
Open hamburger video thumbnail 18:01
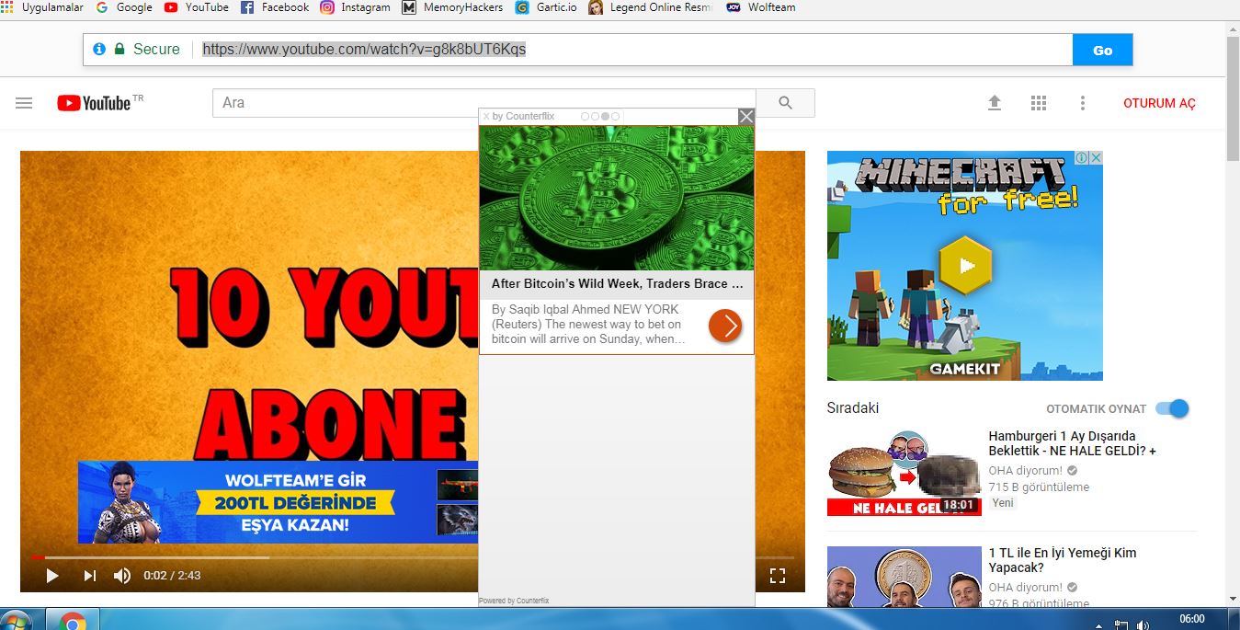[904, 473]
